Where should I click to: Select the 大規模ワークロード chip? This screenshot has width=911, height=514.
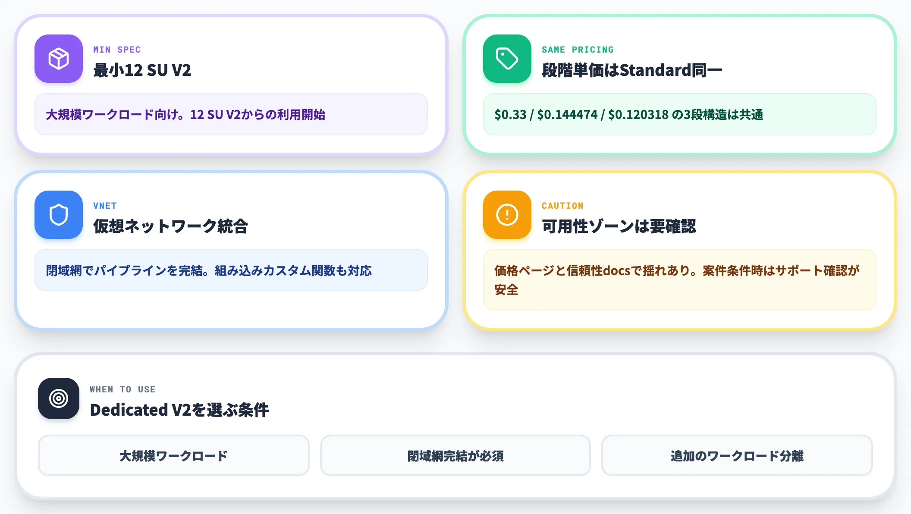pos(174,455)
